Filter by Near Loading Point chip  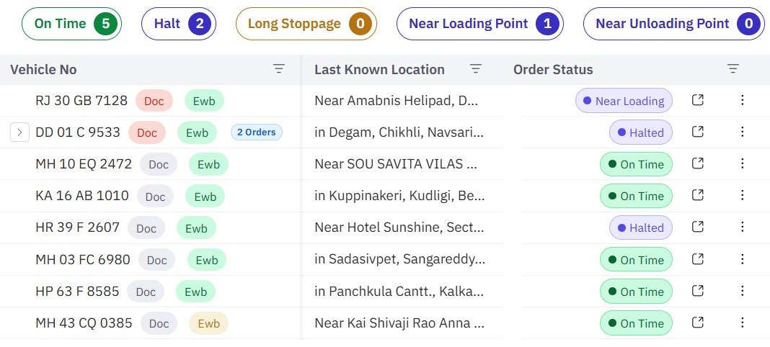(479, 24)
